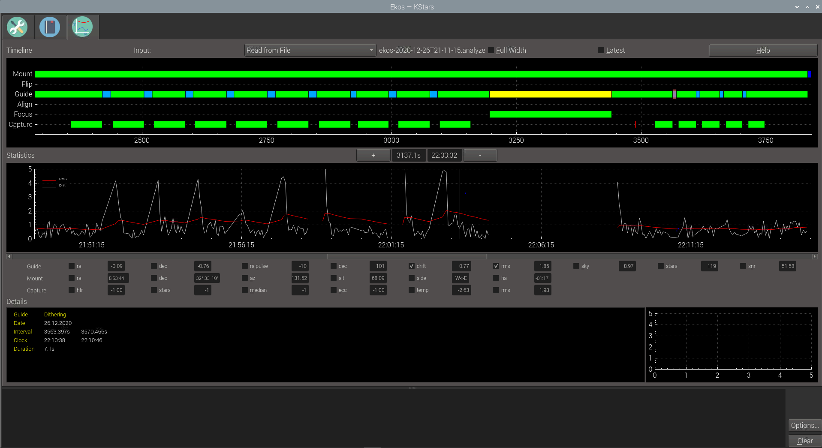This screenshot has height=448, width=822.
Task: Open the Setup tab with wrench icon
Action: click(17, 27)
